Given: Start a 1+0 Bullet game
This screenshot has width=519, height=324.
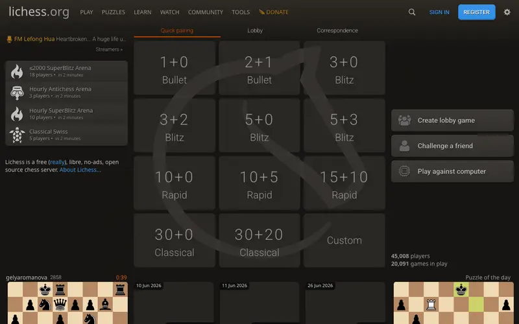Looking at the screenshot, I should coord(175,68).
